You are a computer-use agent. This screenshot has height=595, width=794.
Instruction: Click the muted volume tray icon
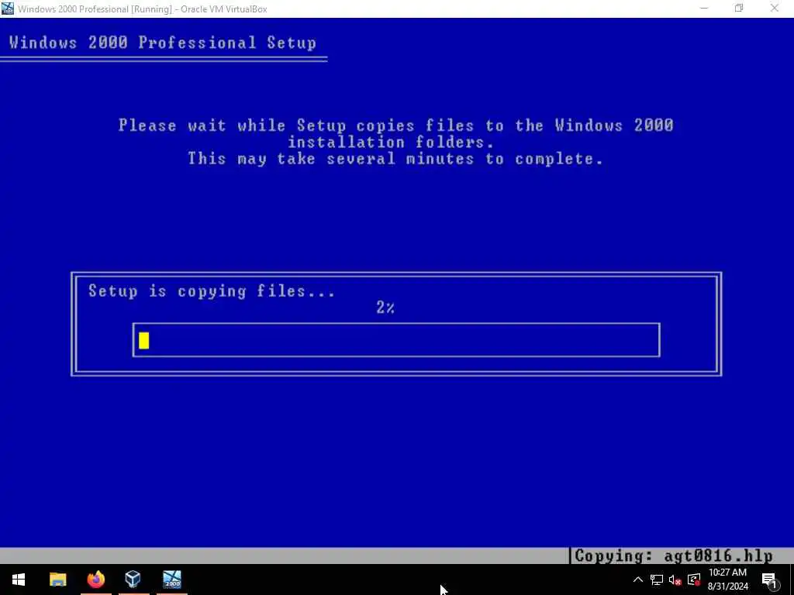coord(675,580)
